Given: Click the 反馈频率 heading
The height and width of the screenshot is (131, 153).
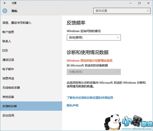Looking at the screenshot, I should [76, 23].
